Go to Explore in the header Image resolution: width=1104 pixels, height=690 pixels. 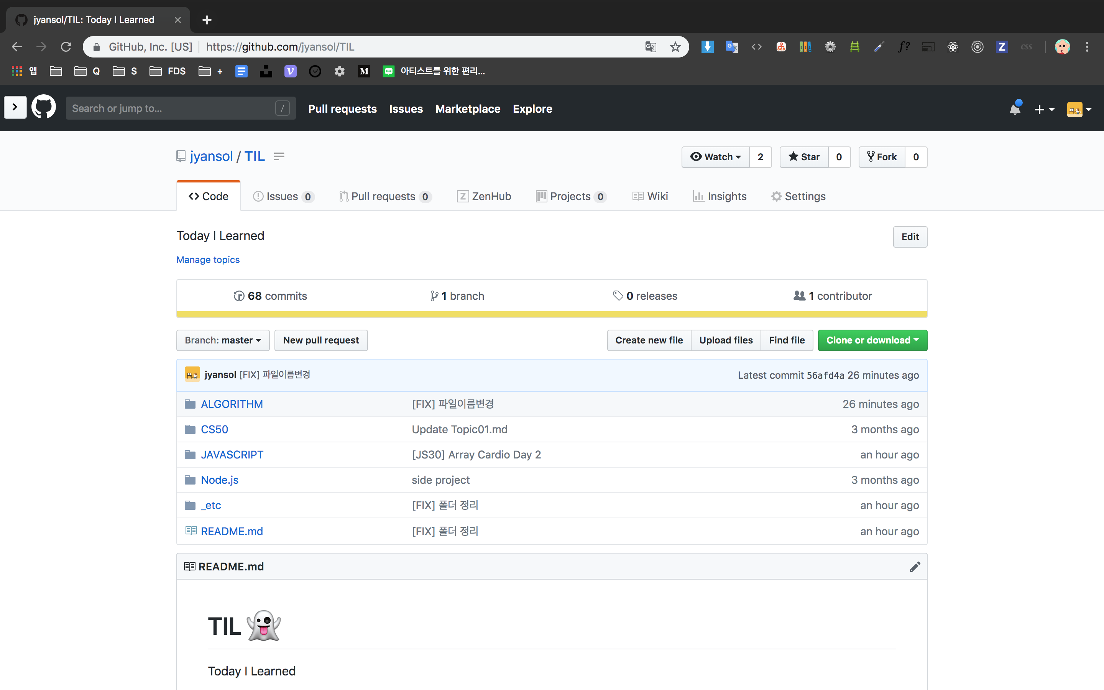pyautogui.click(x=532, y=108)
